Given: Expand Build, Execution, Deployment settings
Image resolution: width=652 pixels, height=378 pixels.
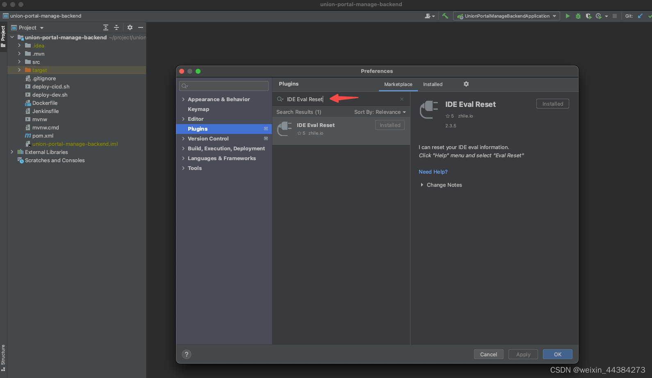Looking at the screenshot, I should (183, 149).
